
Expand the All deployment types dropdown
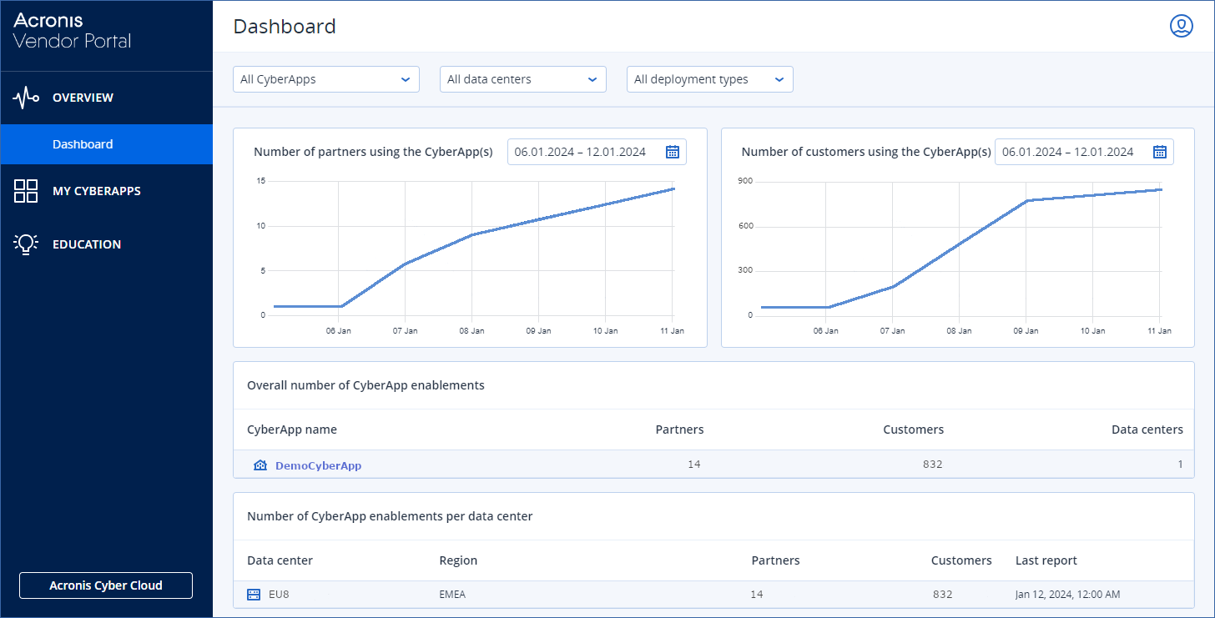710,79
